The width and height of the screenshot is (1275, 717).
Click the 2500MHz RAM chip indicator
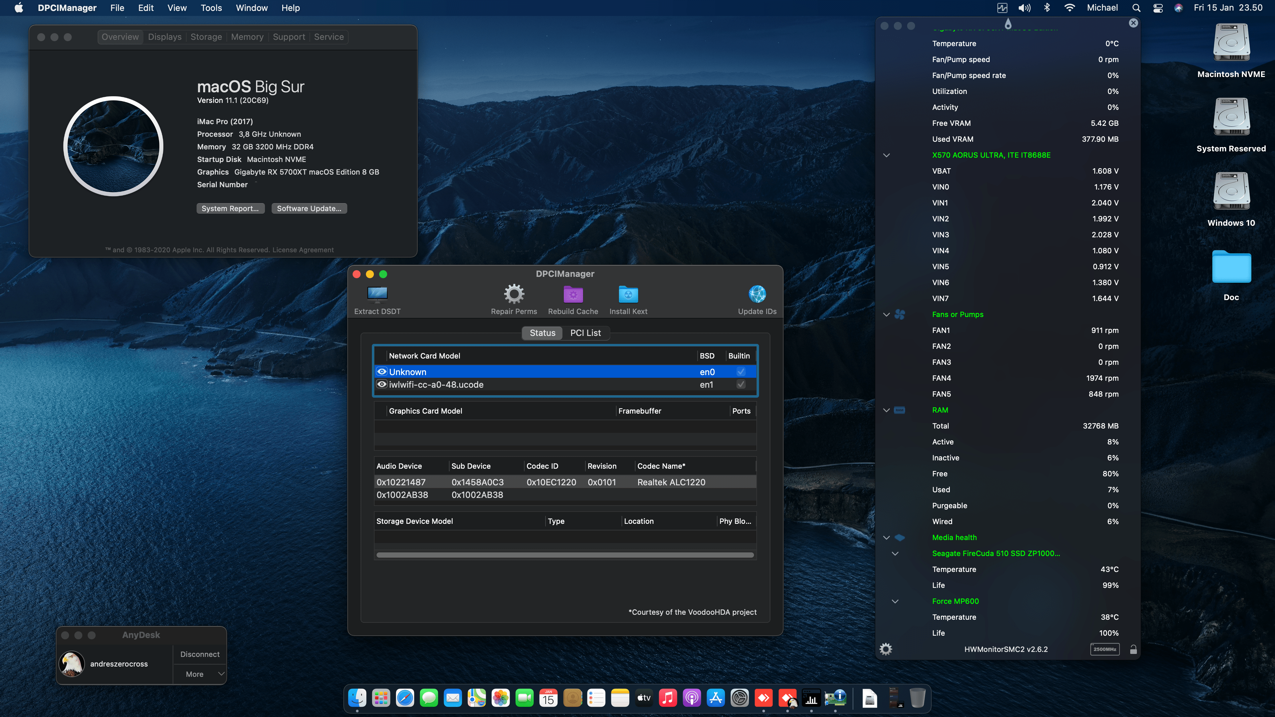[1105, 649]
